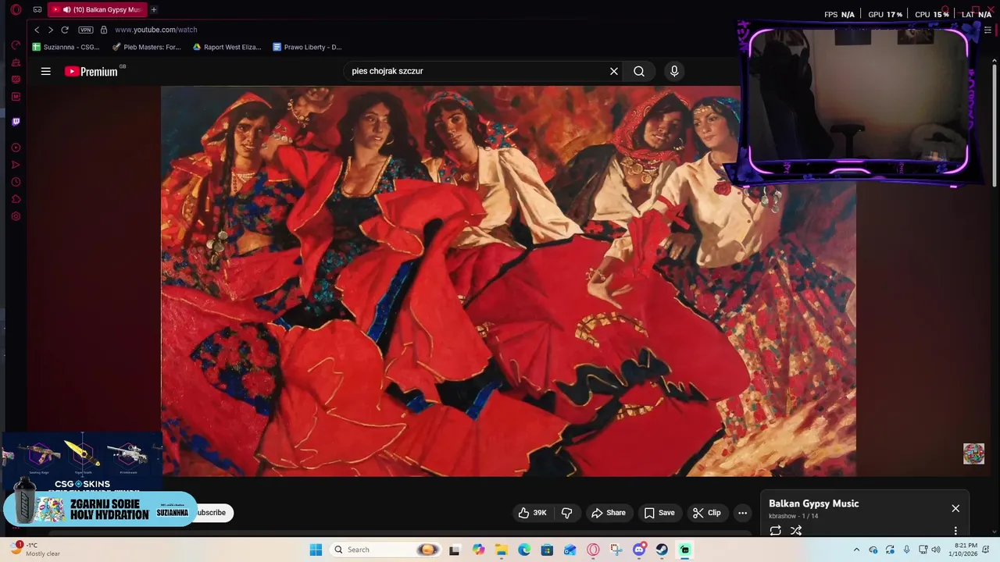
Task: Open Snipping Tool from taskbar
Action: [x=616, y=550]
